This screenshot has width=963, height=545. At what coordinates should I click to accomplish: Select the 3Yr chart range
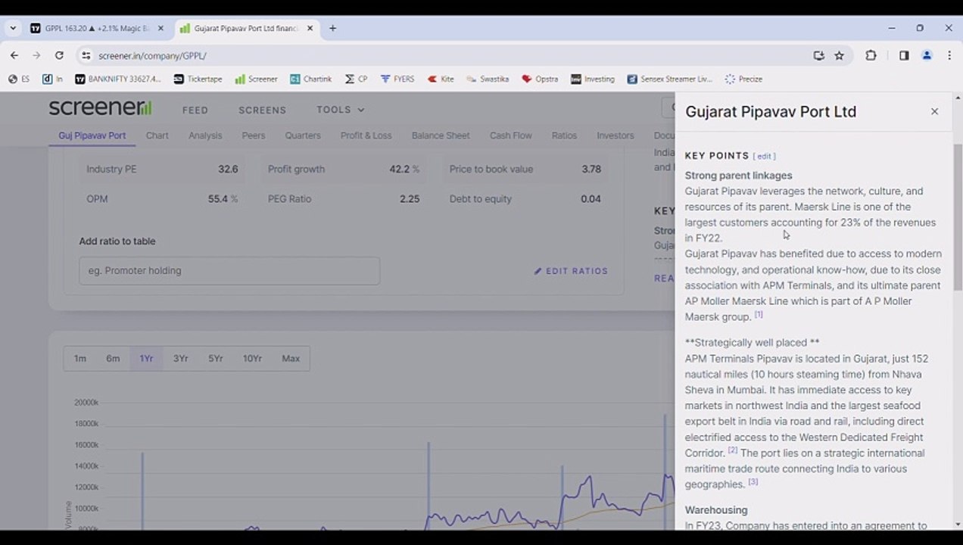click(x=180, y=358)
